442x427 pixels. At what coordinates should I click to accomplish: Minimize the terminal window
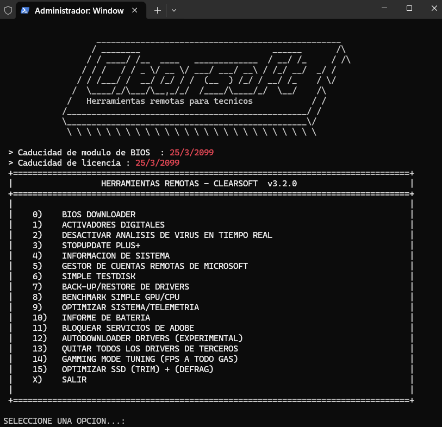pyautogui.click(x=384, y=9)
